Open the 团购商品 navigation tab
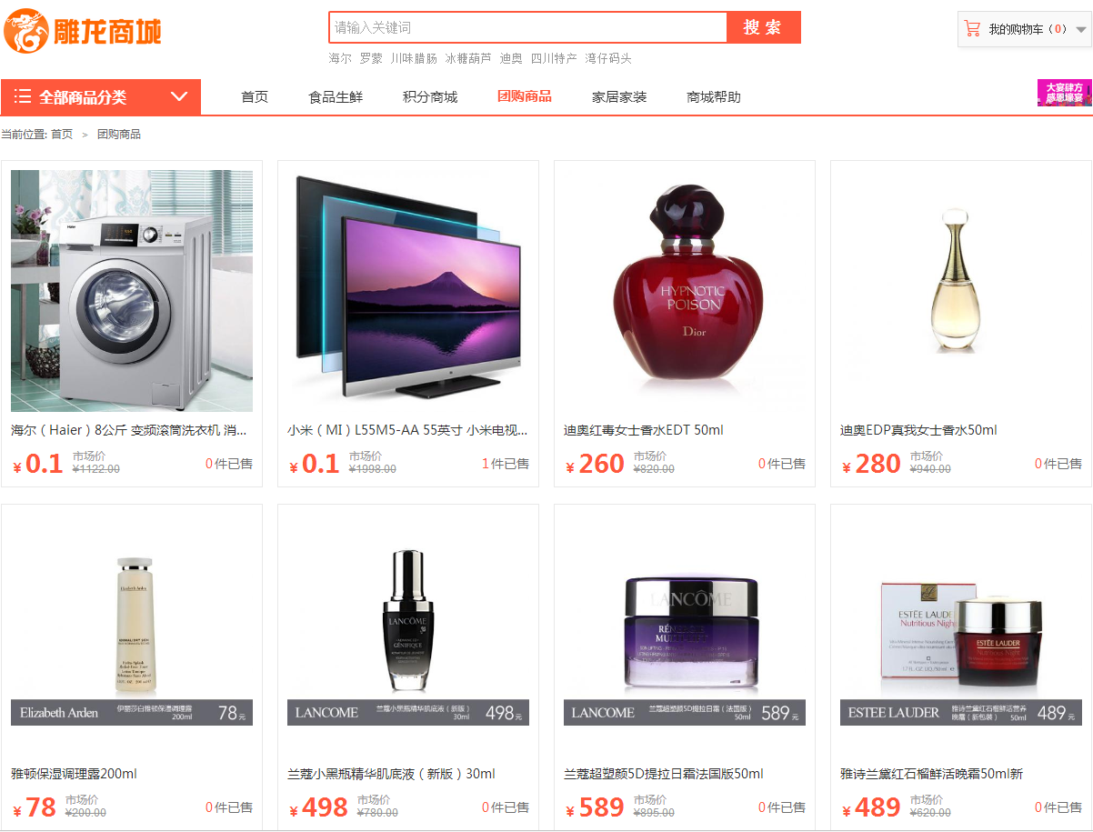This screenshot has width=1093, height=832. click(x=525, y=96)
